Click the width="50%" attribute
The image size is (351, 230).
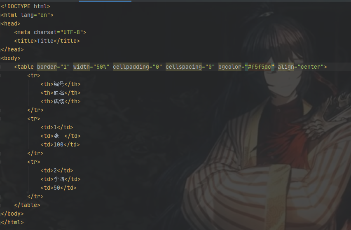(x=91, y=67)
